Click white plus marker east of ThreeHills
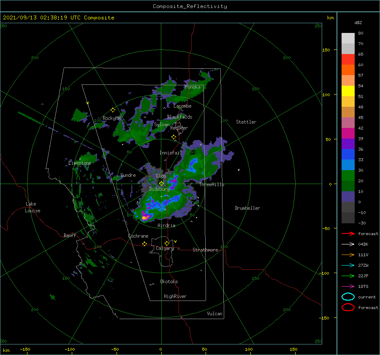This screenshot has height=355, width=380. coord(239,170)
